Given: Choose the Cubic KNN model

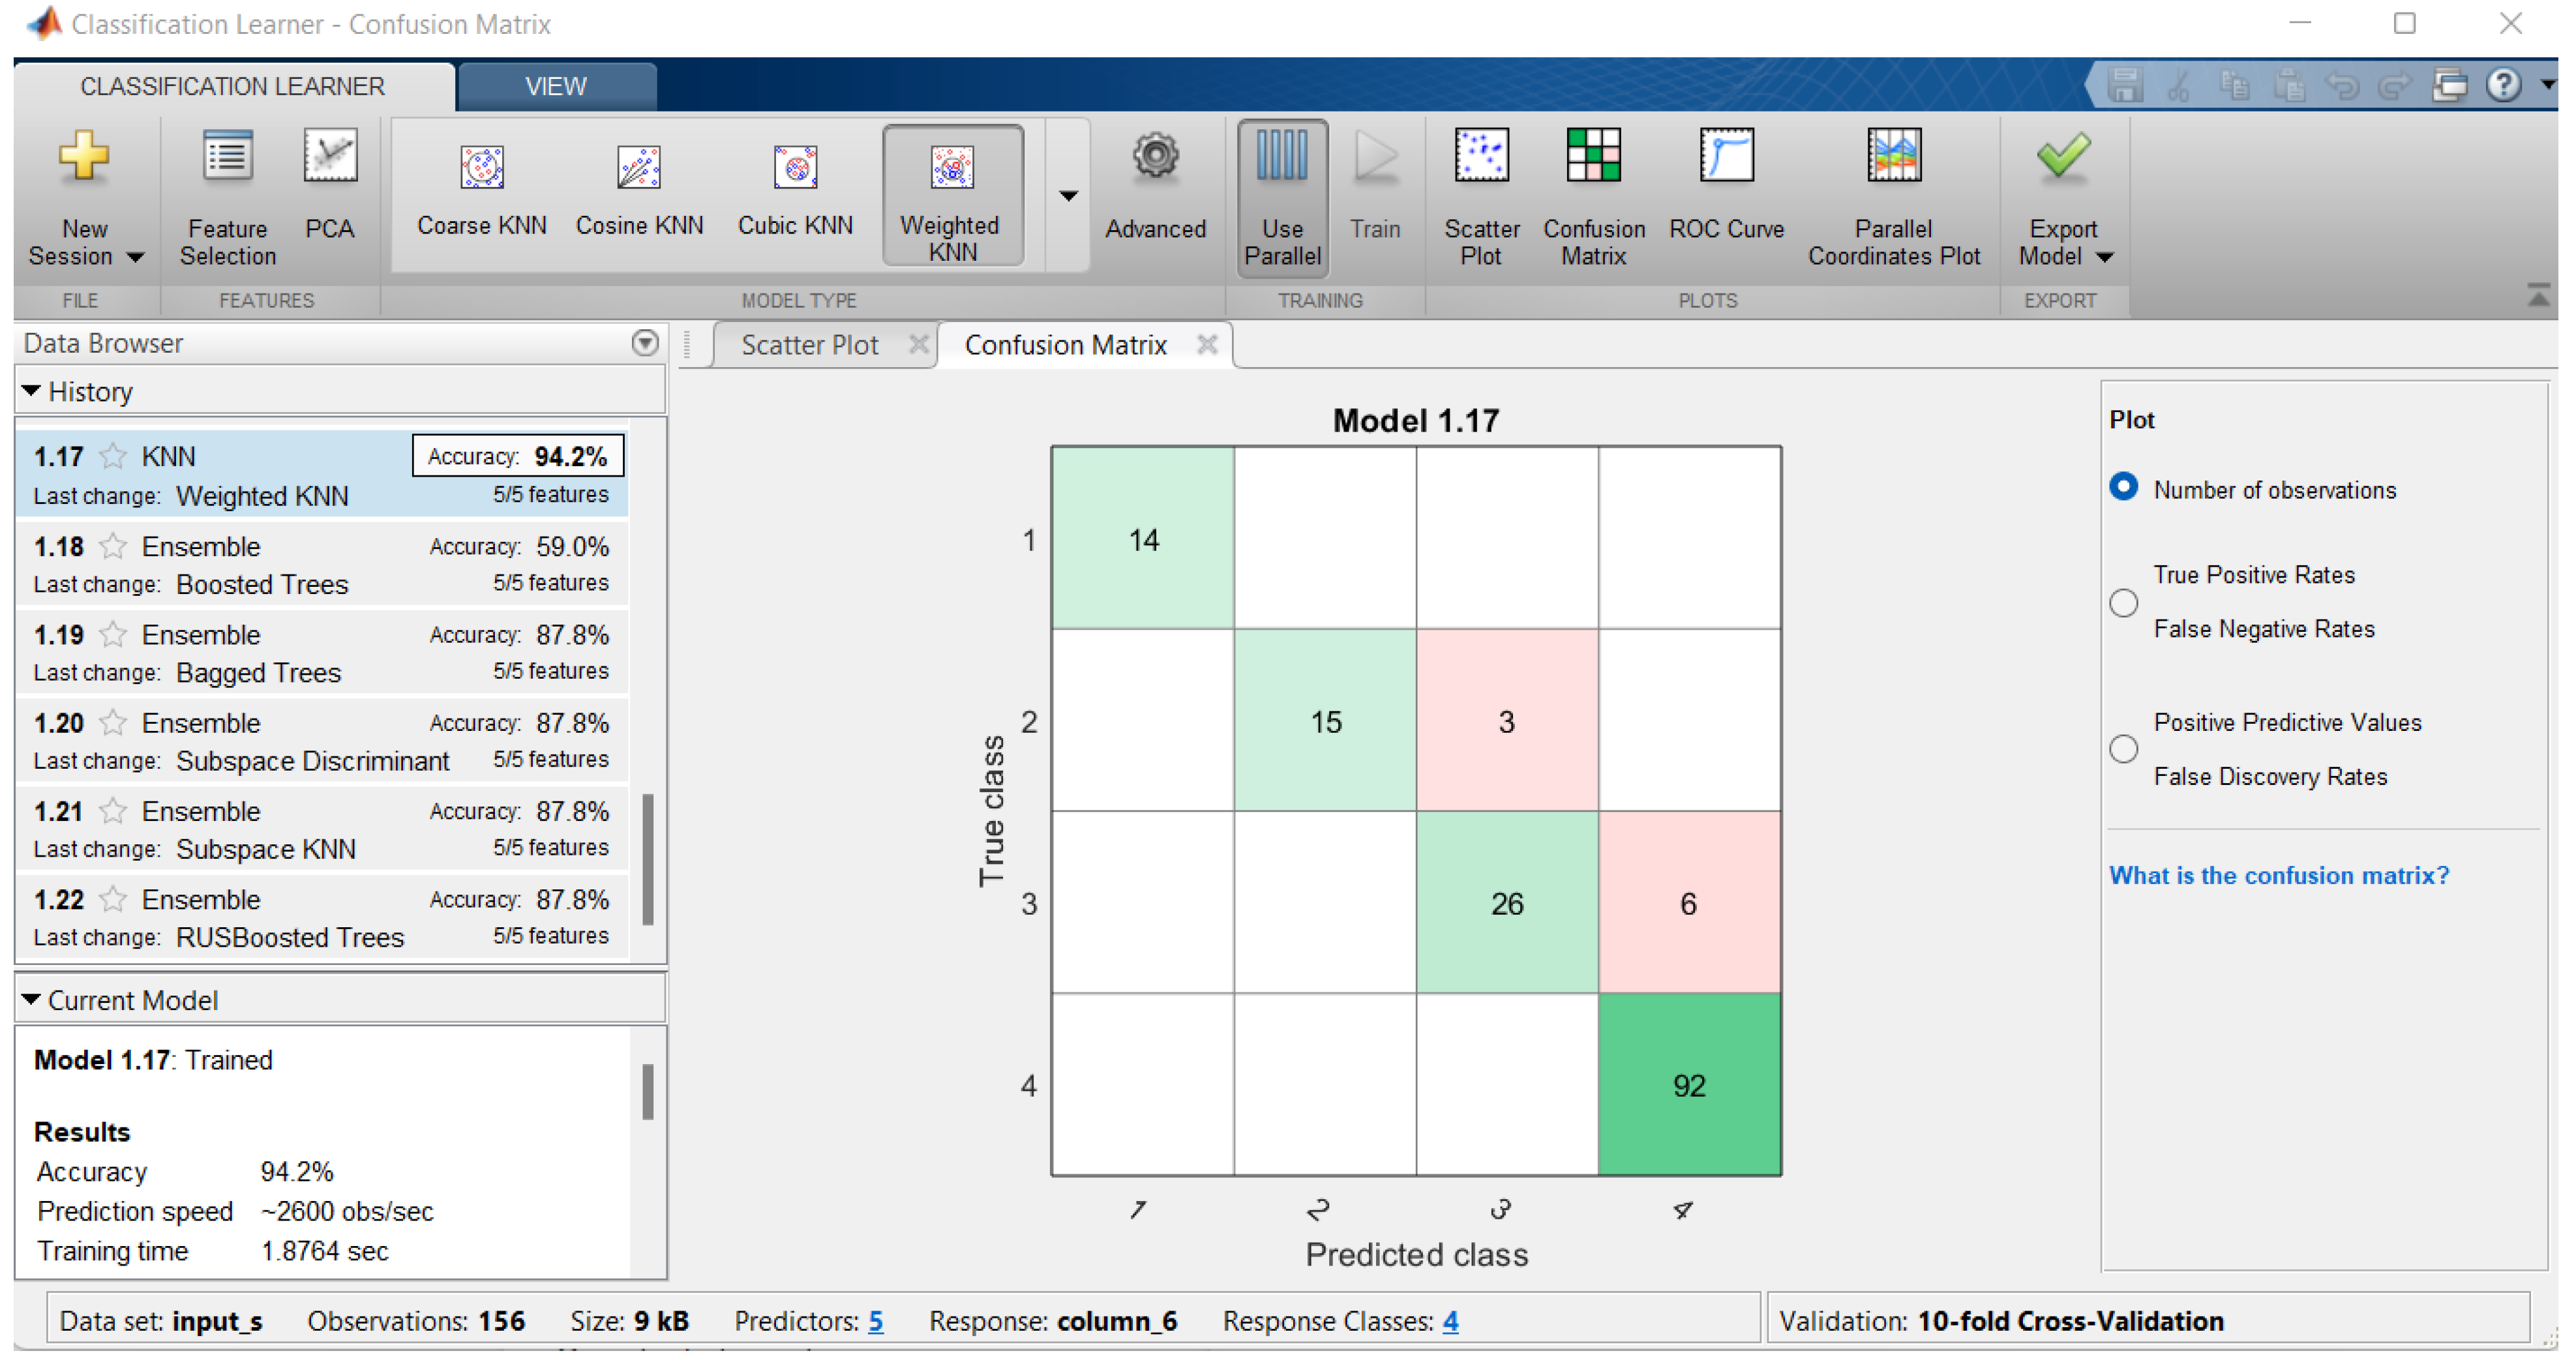Looking at the screenshot, I should tap(795, 190).
